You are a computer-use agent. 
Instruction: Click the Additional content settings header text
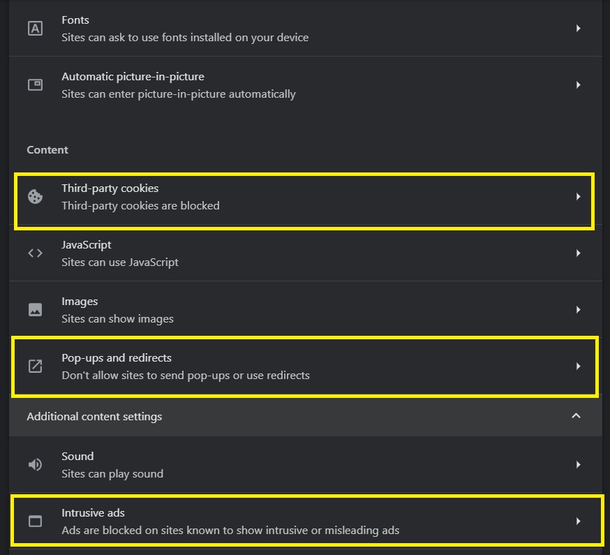coord(94,416)
